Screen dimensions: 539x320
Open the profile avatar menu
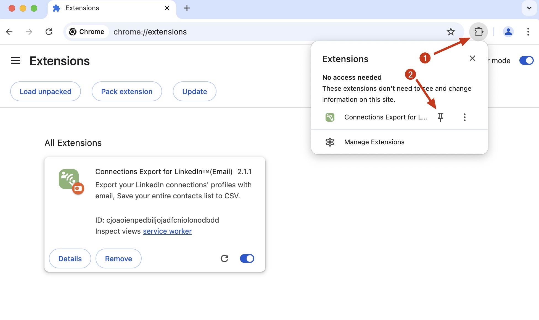click(508, 32)
